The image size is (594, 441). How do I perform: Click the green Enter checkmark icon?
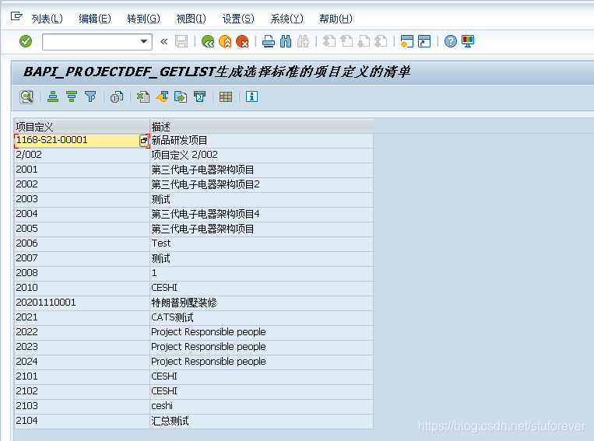pyautogui.click(x=26, y=41)
